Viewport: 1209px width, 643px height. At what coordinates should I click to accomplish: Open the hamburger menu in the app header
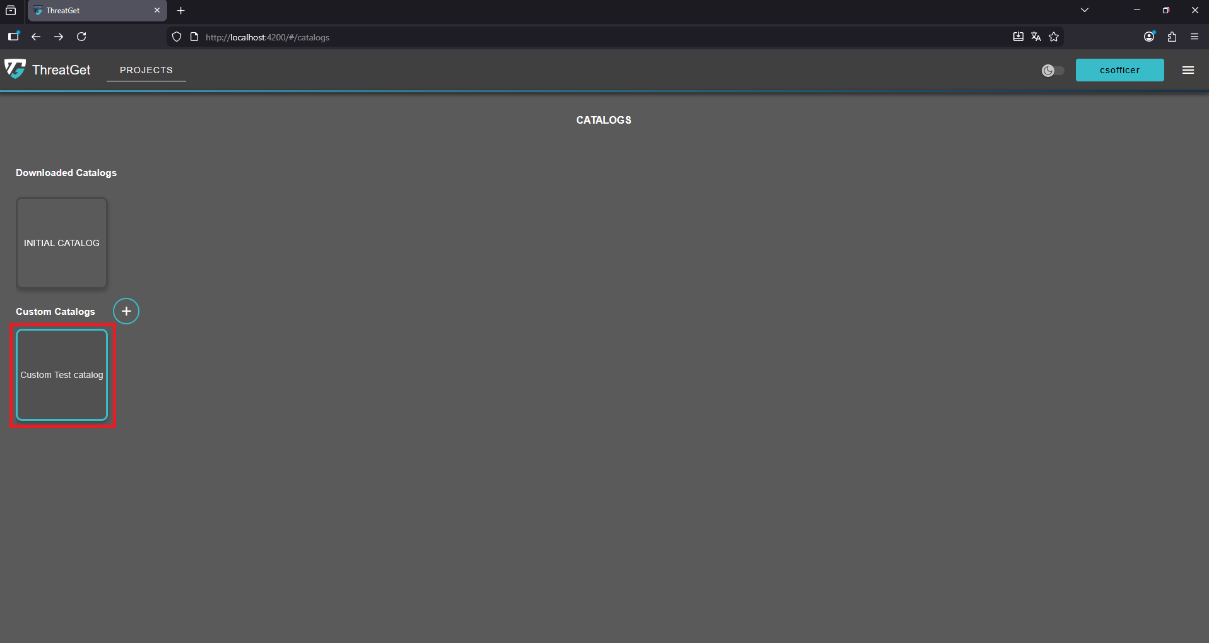pos(1188,70)
